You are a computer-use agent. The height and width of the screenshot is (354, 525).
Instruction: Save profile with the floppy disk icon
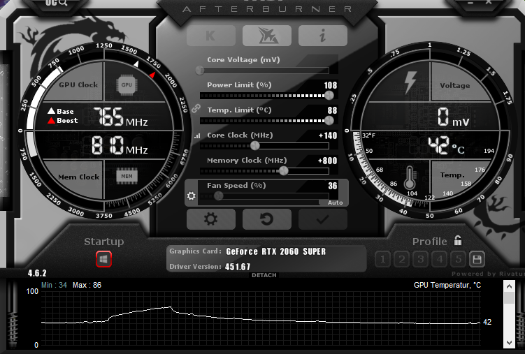(x=477, y=259)
